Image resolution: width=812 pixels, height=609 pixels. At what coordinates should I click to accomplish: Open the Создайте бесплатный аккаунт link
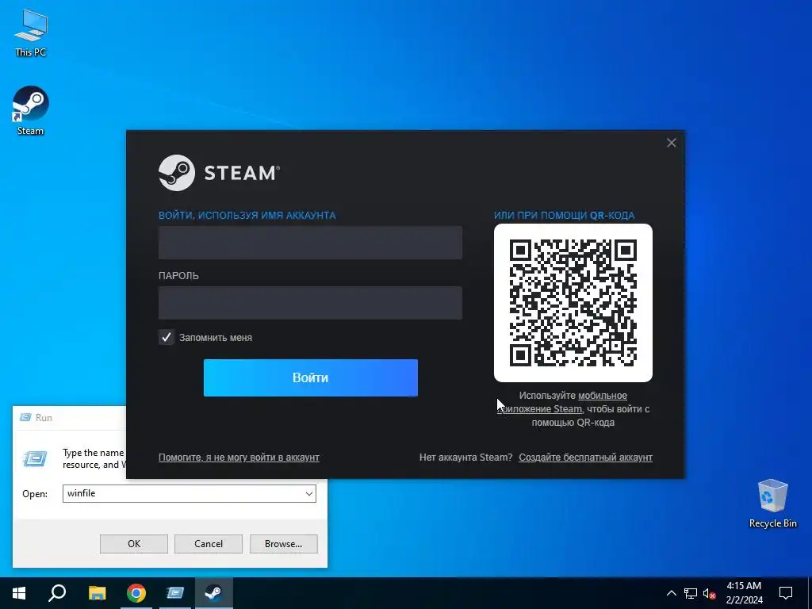click(x=586, y=458)
